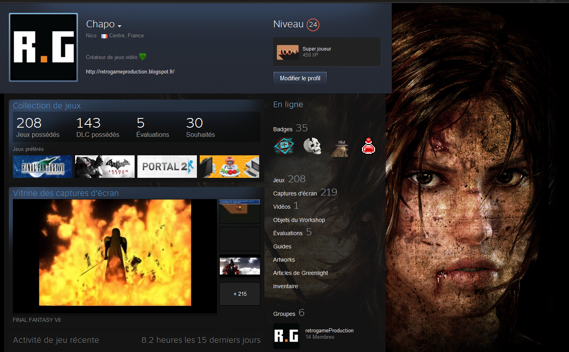Open the Groupes 6 link
Viewport: 569px width, 352px height.
point(289,313)
